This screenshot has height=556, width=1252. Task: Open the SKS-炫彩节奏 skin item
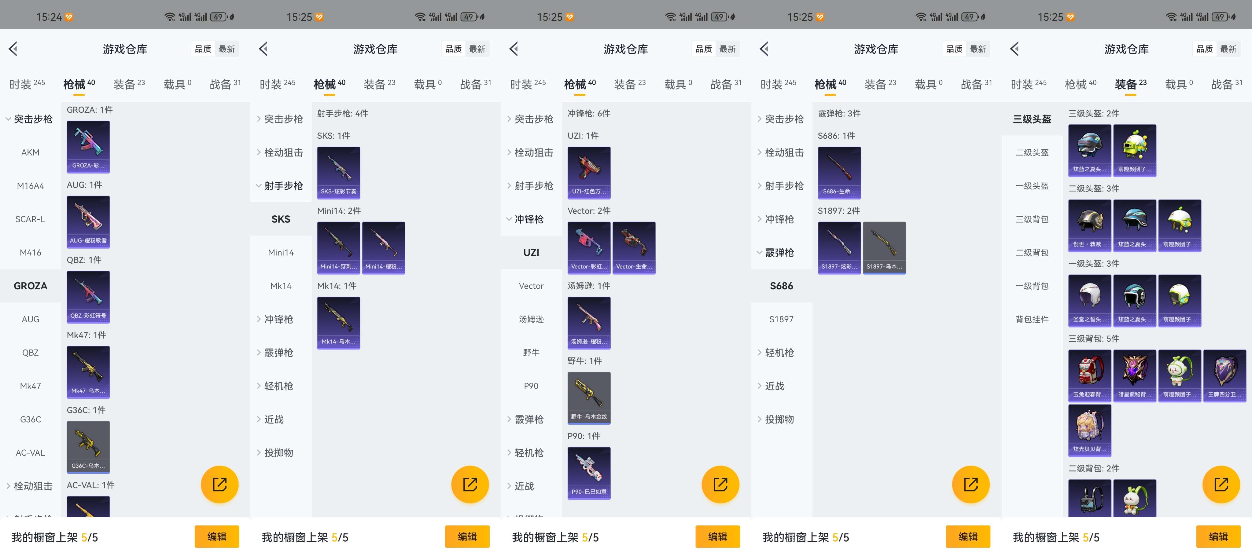tap(338, 173)
